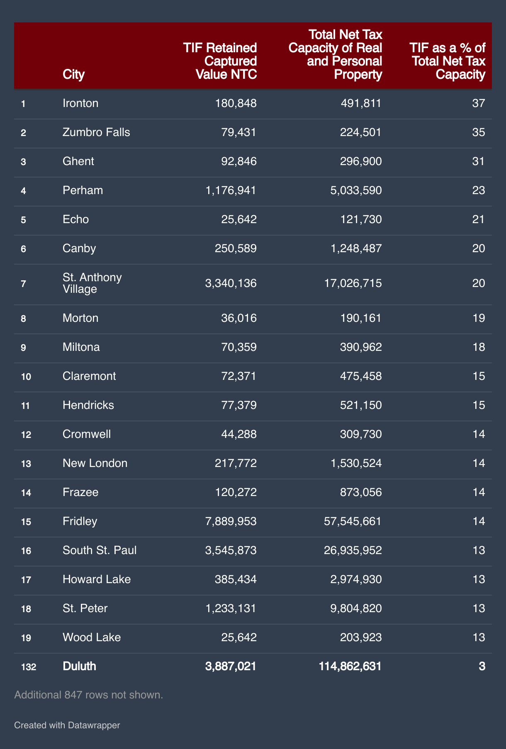Click Total Net Tax Capacity column header
The height and width of the screenshot is (749, 506).
point(335,54)
